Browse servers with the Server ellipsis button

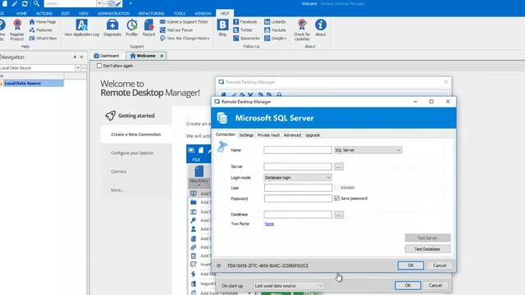tap(339, 166)
